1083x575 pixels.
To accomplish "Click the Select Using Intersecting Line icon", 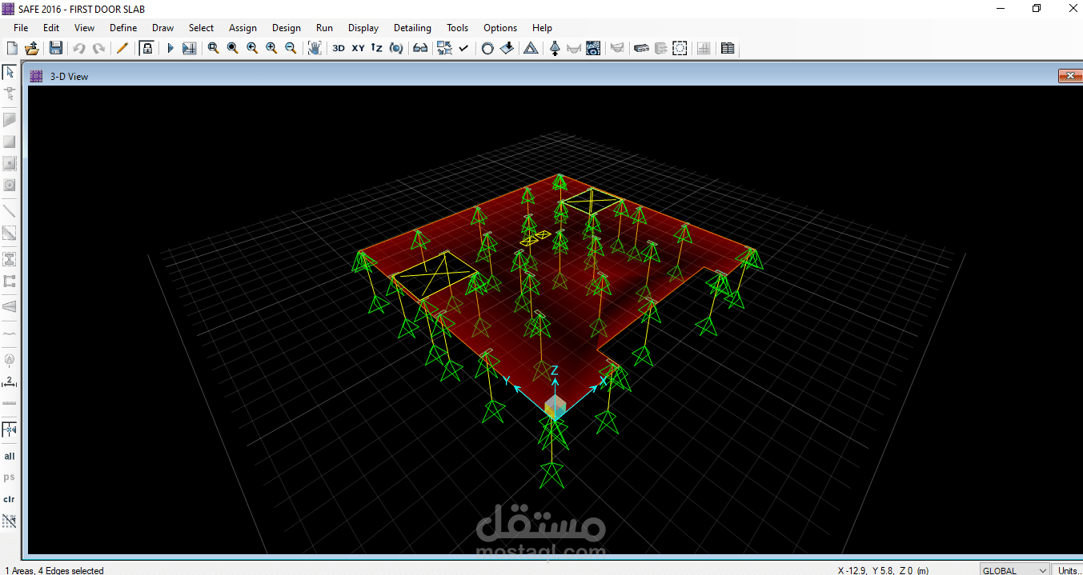I will point(10,521).
